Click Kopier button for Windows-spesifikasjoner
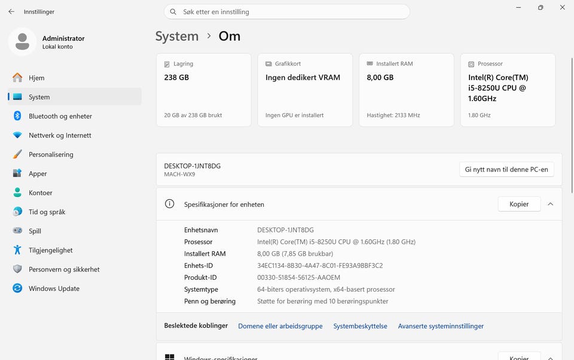 click(519, 357)
